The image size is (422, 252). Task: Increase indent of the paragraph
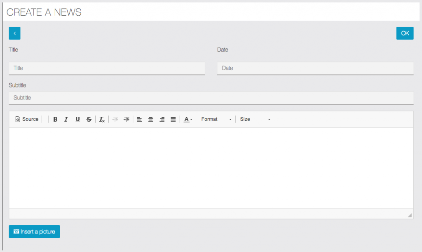(127, 119)
